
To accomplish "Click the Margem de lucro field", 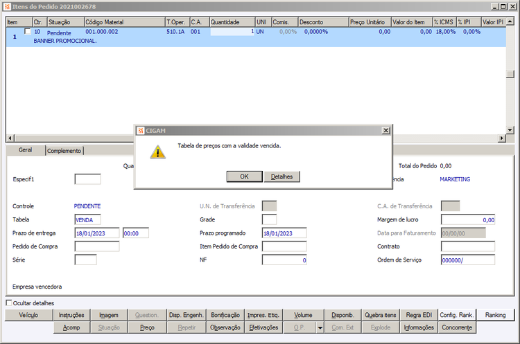I will (468, 219).
